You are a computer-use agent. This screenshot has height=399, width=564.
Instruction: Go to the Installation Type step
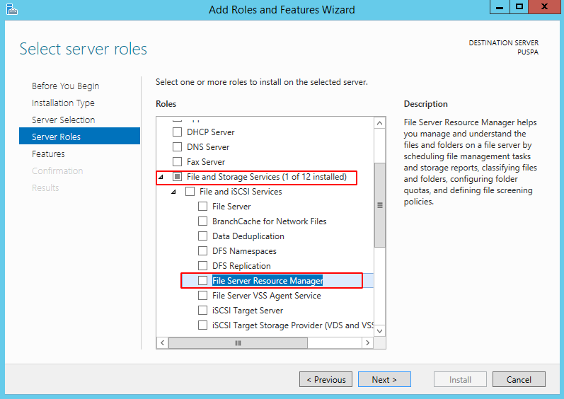tap(63, 103)
